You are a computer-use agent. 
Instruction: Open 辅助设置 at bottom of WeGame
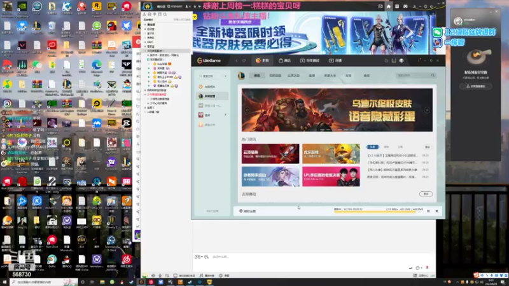coord(248,211)
